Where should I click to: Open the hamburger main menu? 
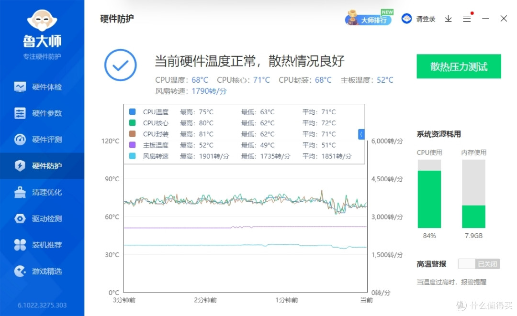467,19
